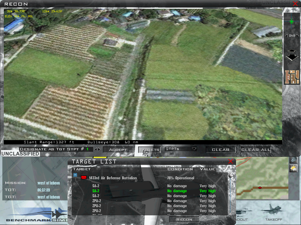Increase view heading with right arrow beside 048

[x=297, y=36]
